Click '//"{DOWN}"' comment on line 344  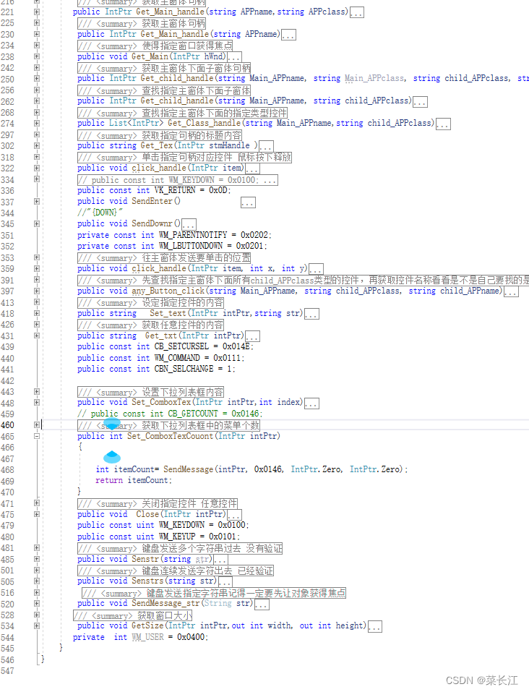point(100,213)
